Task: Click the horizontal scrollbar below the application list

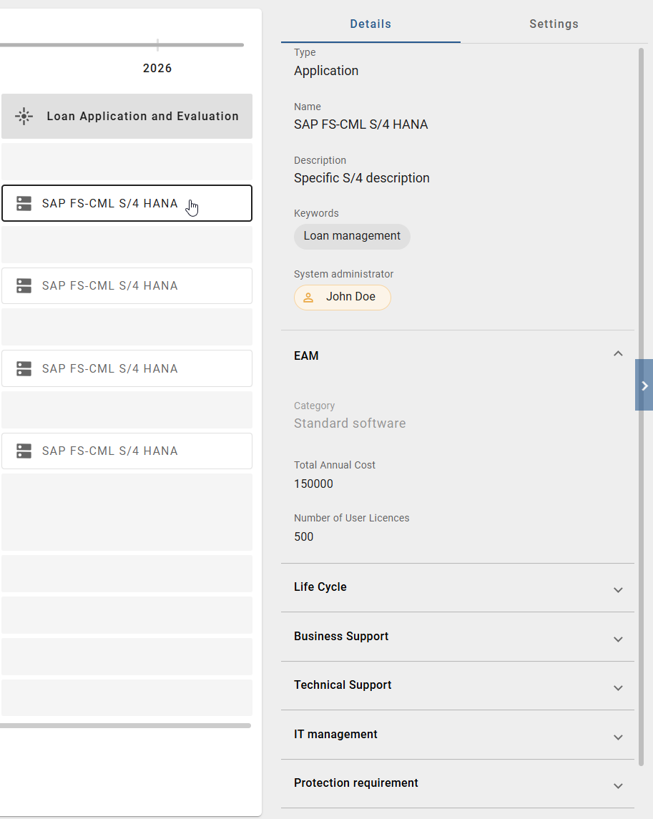Action: click(125, 725)
